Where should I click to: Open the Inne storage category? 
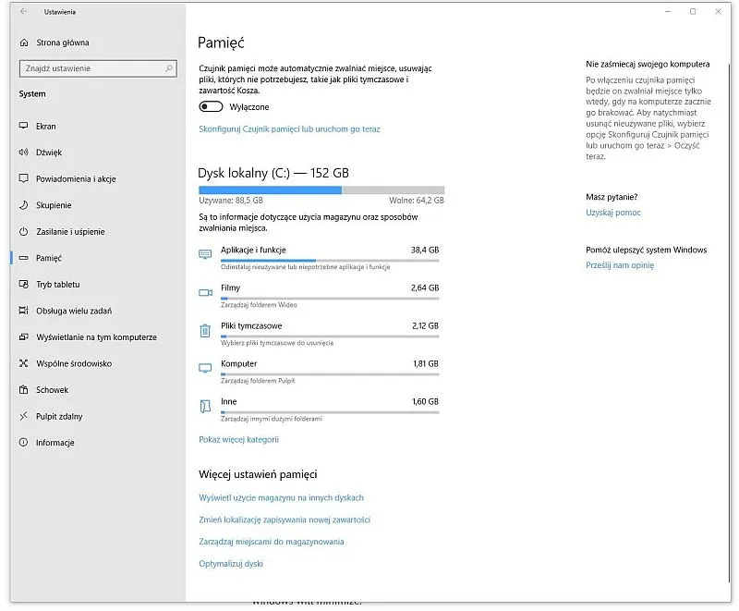click(x=229, y=402)
